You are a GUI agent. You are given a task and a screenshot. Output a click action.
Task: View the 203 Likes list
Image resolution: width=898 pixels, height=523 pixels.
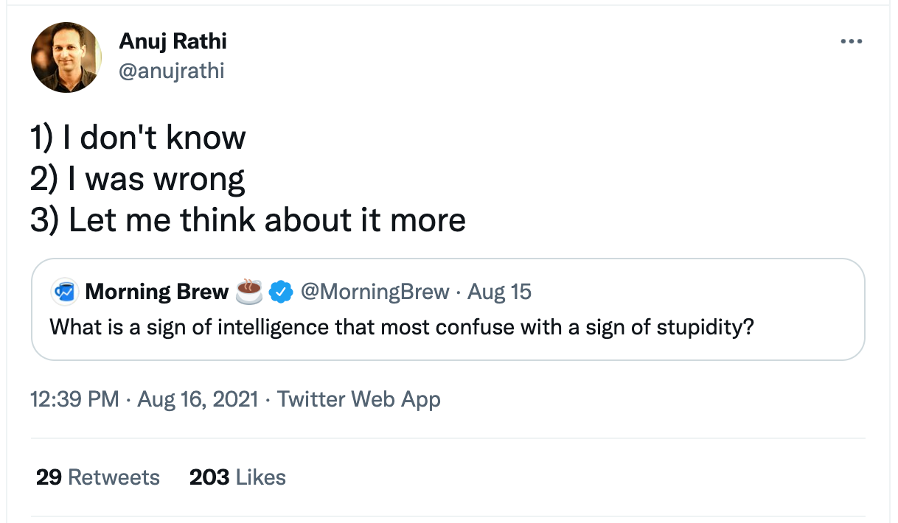[x=237, y=477]
